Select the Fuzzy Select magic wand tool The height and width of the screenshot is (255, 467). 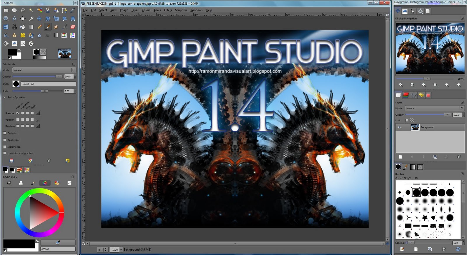click(x=31, y=10)
